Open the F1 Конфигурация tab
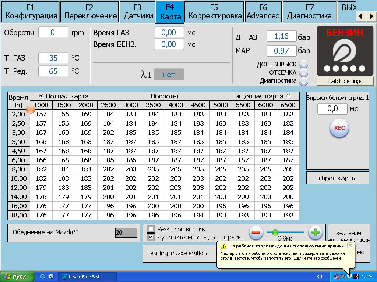Screen dimensions: 377x282 31,12
